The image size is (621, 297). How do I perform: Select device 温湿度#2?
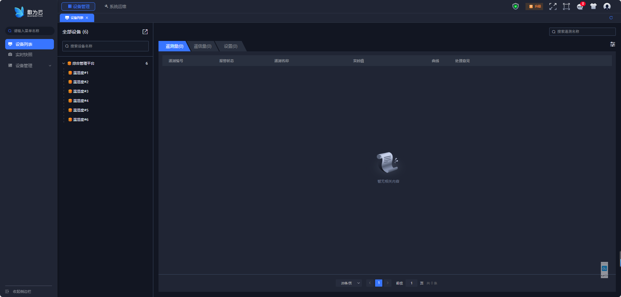click(x=81, y=82)
